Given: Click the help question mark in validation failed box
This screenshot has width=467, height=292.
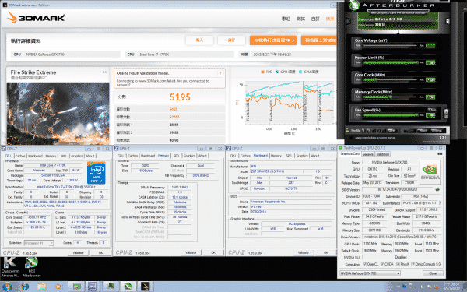Looking at the screenshot, I should [x=220, y=73].
